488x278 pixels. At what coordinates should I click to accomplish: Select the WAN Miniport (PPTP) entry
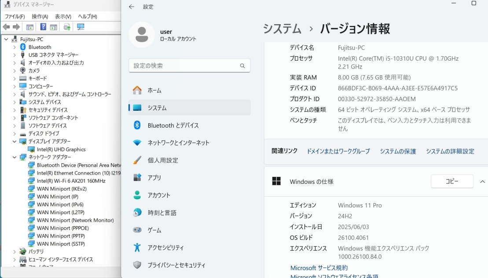point(60,236)
